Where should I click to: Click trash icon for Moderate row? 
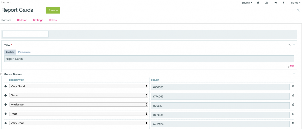click(293, 105)
